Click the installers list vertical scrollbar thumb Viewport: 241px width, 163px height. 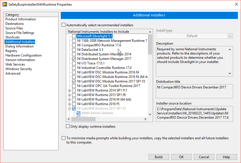150,44
